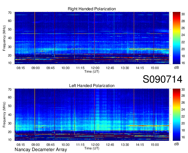Click the 15:00 tick label on the top plot
188x153 pixels.
coord(155,68)
